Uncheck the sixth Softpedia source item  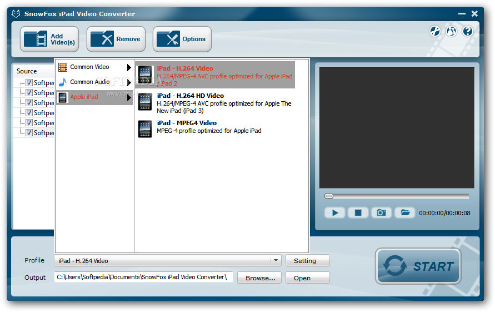point(29,133)
